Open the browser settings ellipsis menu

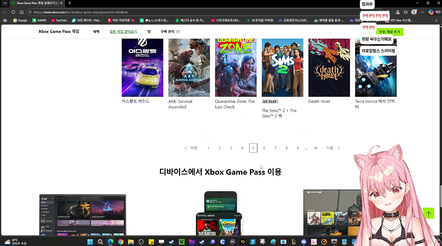tap(422, 12)
